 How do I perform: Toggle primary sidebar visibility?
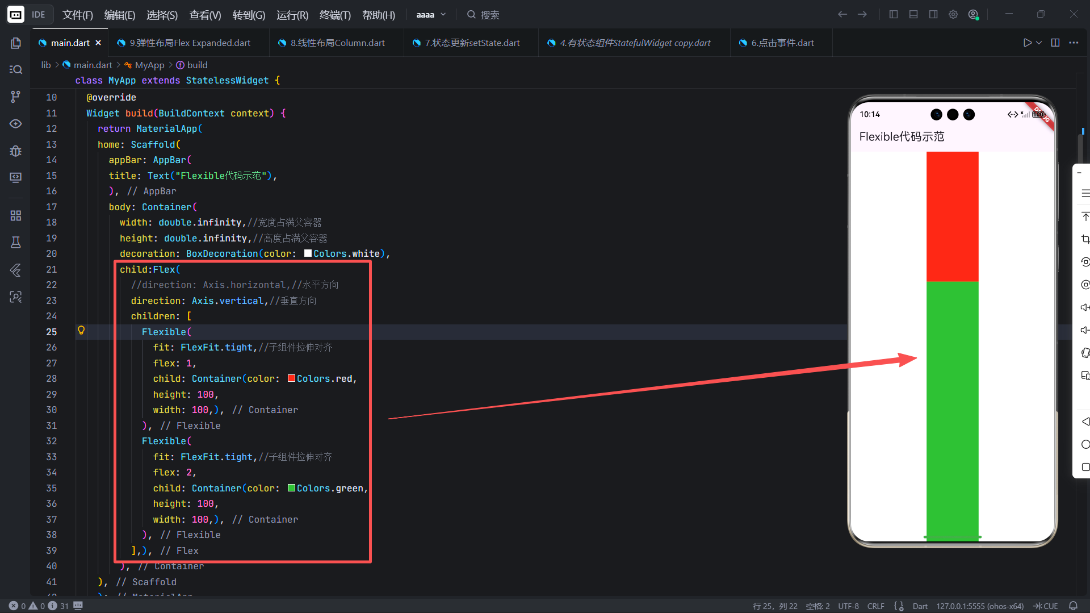[x=894, y=14]
